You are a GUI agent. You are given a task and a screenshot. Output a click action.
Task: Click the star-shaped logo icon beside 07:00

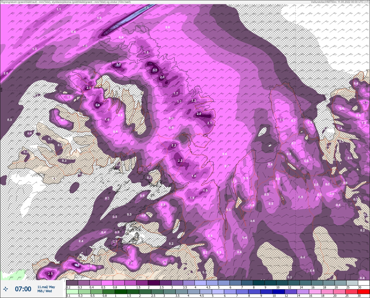5,289
